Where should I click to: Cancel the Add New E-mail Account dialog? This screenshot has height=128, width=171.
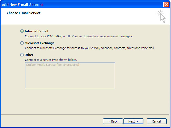click(x=157, y=121)
